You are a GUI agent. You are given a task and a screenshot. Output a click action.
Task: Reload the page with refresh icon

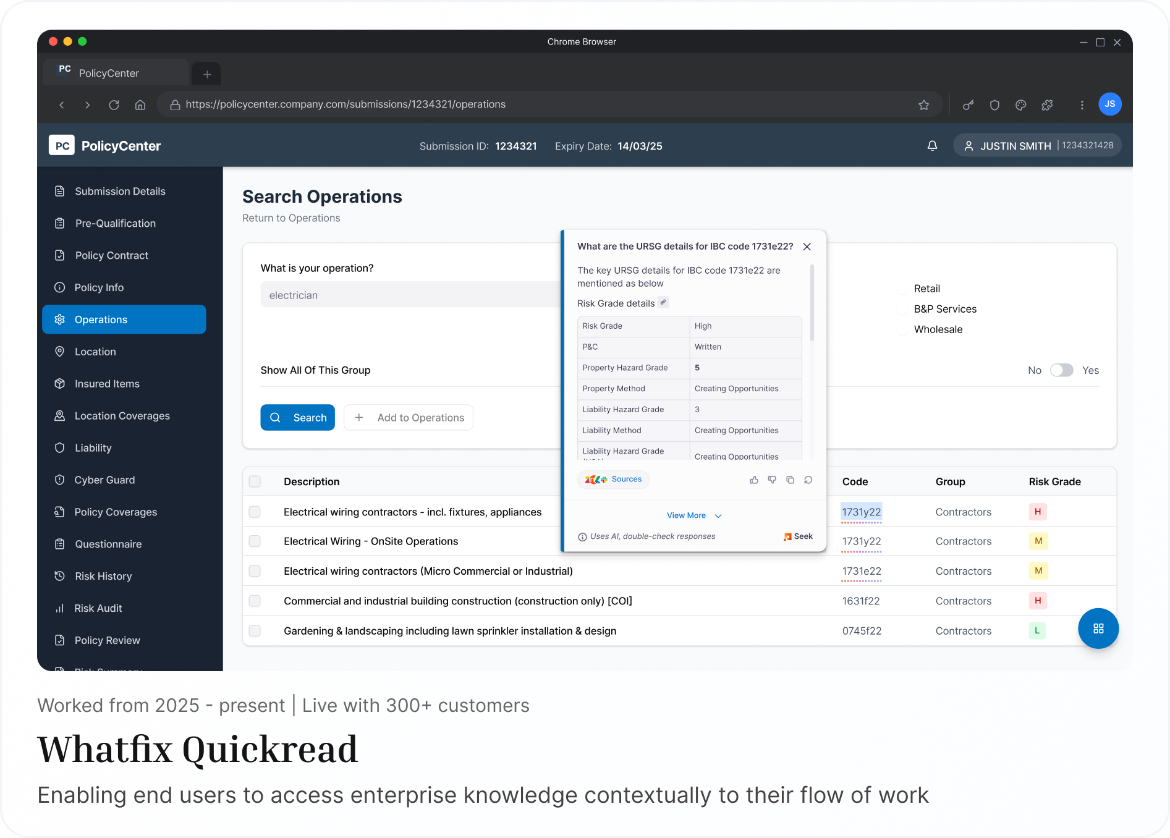(114, 105)
